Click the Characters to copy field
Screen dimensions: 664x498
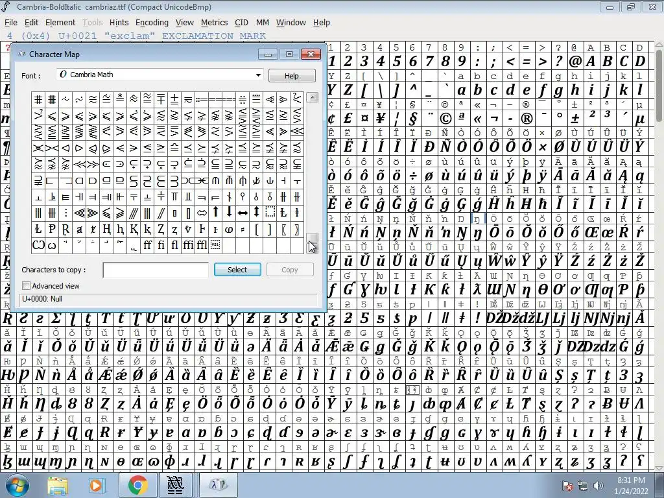(156, 270)
